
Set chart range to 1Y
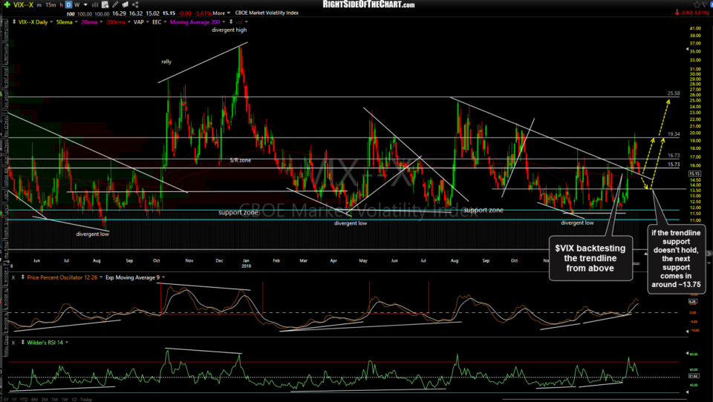pyautogui.click(x=15, y=399)
